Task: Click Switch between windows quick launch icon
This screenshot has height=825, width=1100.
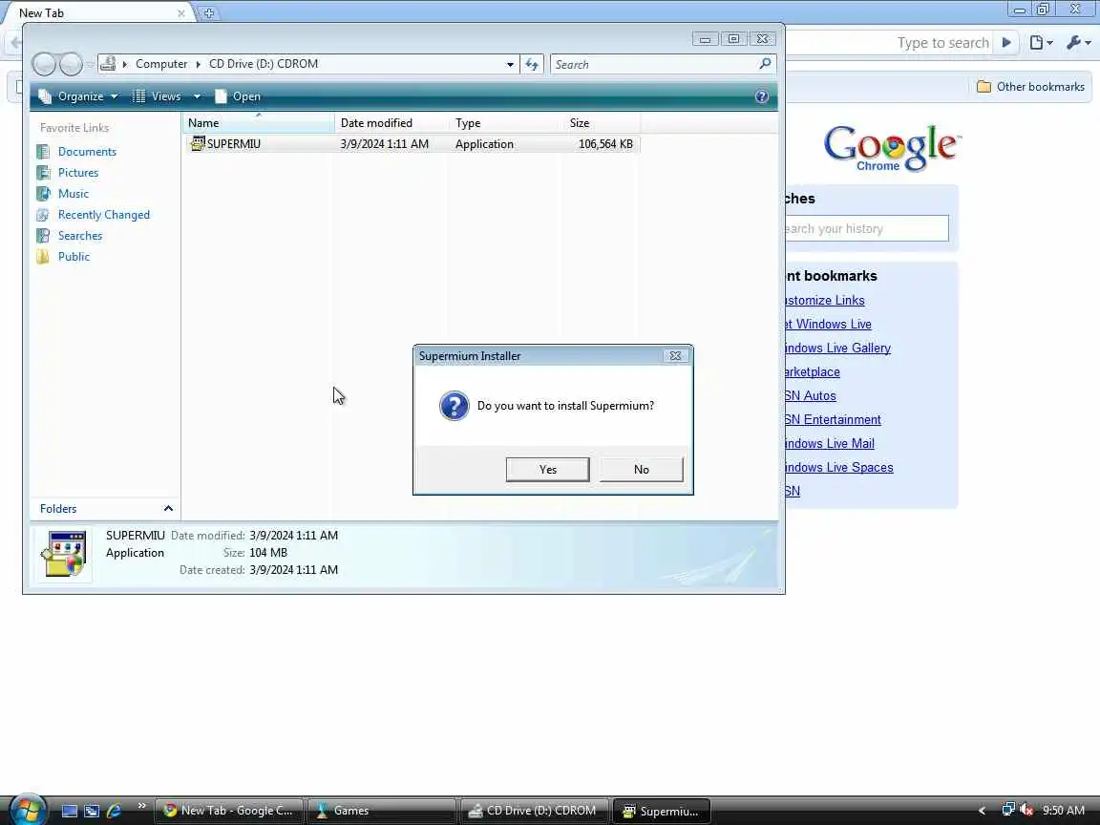Action: pyautogui.click(x=92, y=811)
